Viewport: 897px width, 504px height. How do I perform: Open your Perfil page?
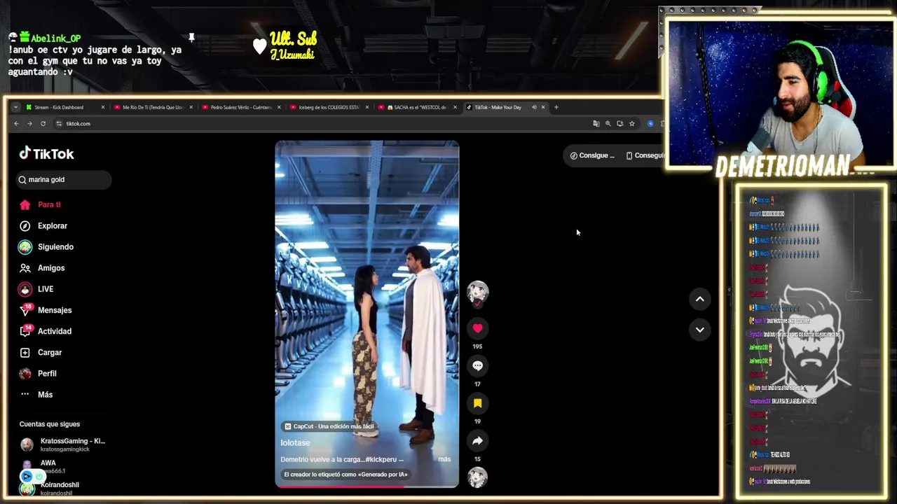pos(39,373)
